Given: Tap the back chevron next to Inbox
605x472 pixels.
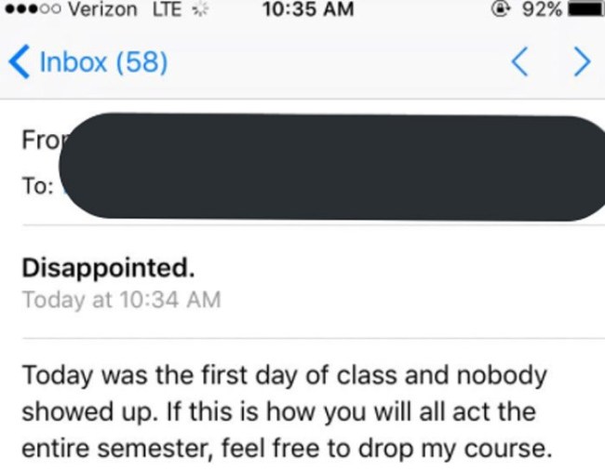Looking at the screenshot, I should click(18, 62).
